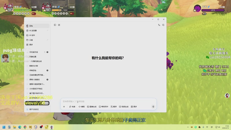Open the 52随机数生成 conversation
231x130 pixels.
click(37, 61)
